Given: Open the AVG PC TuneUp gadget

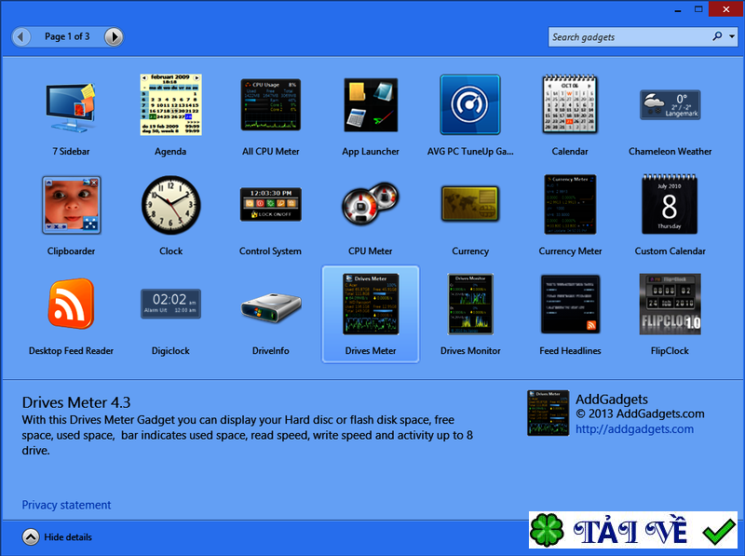Looking at the screenshot, I should pos(470,104).
